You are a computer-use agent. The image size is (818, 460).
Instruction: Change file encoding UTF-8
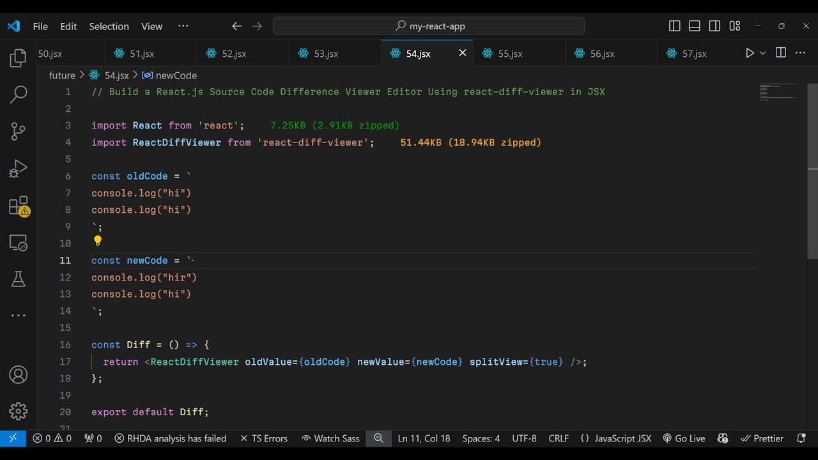[x=524, y=438]
